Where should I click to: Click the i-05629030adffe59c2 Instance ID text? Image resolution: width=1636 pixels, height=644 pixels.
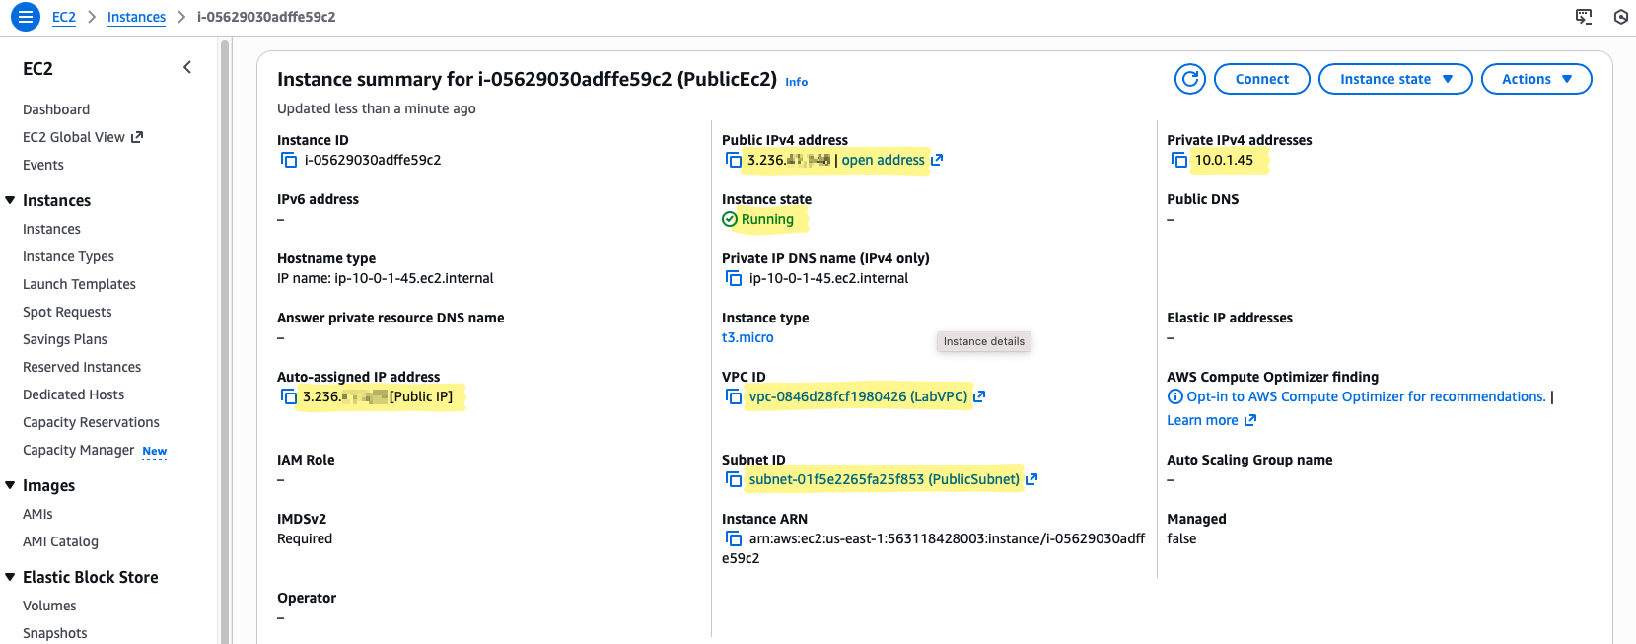(x=373, y=160)
